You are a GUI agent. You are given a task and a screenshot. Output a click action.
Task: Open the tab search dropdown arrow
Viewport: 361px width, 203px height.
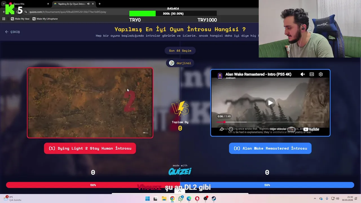click(x=3, y=4)
